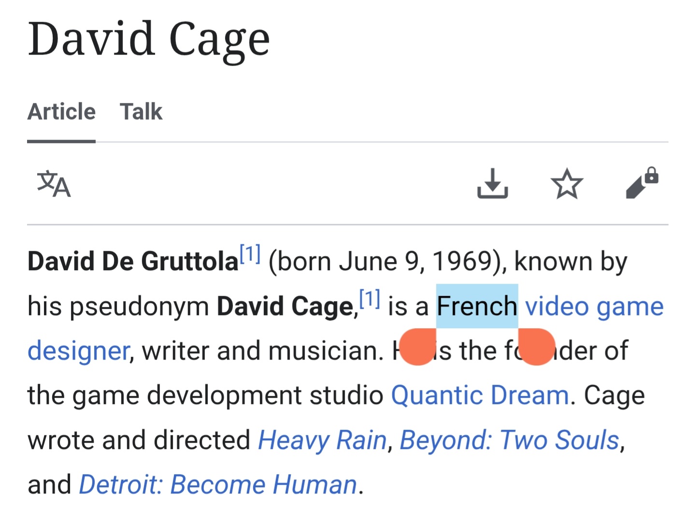690x521 pixels.
Task: Click the David Cage page title
Action: [148, 40]
